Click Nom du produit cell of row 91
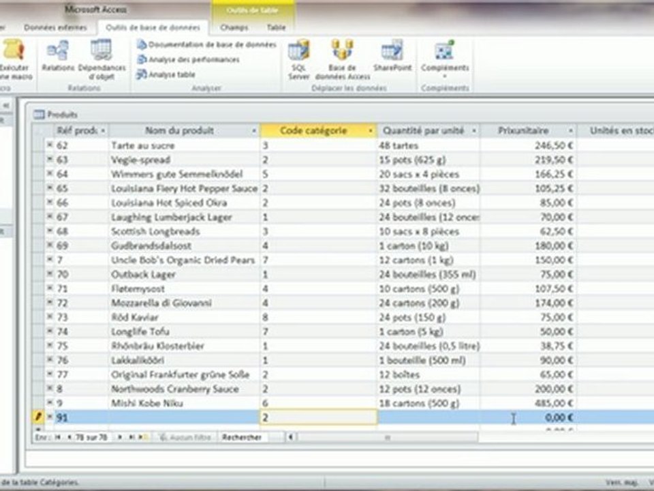Viewport: 654px width, 491px height. [x=184, y=417]
